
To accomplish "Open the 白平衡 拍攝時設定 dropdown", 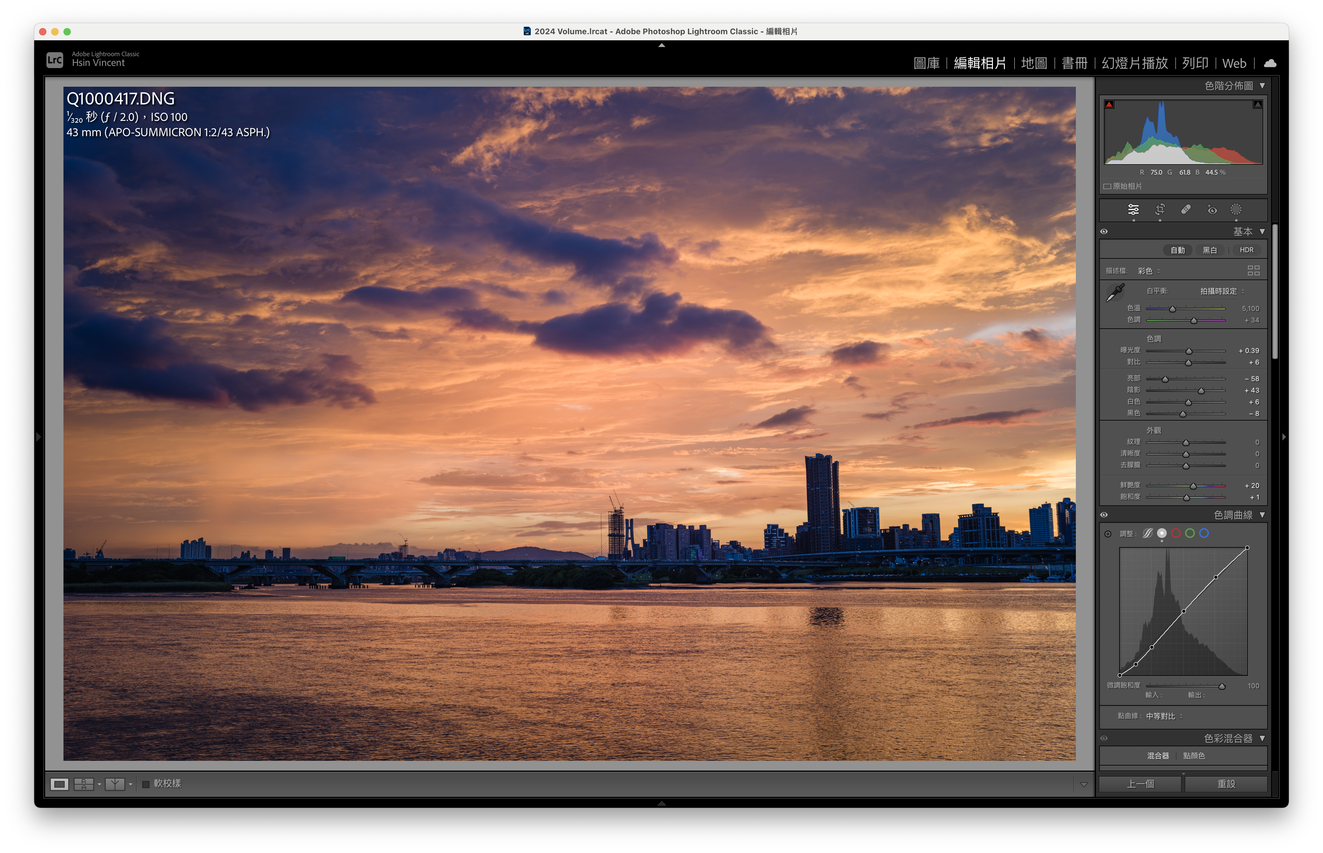I will 1222,291.
